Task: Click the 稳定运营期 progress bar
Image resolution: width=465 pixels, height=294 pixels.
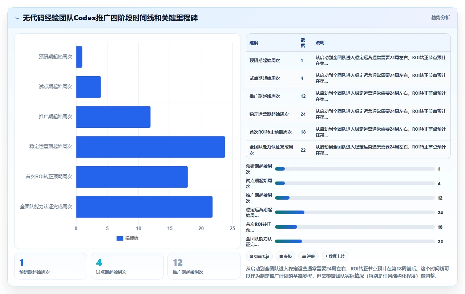Action: point(355,212)
